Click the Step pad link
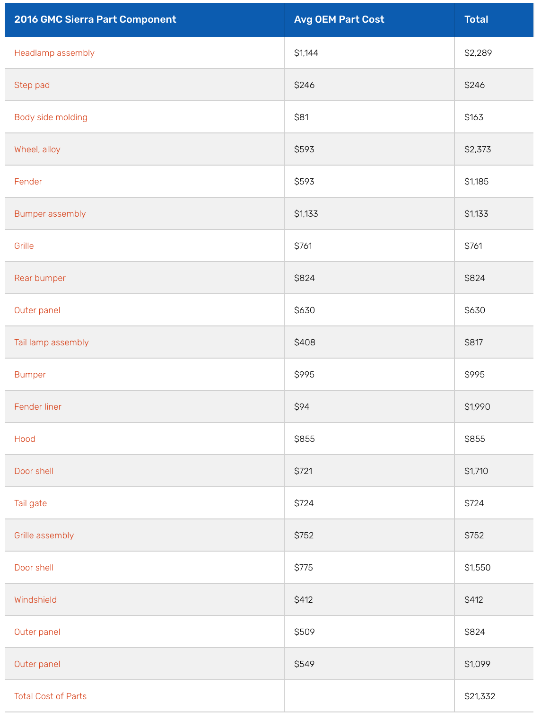Viewport: 541px width, 720px height. point(32,85)
